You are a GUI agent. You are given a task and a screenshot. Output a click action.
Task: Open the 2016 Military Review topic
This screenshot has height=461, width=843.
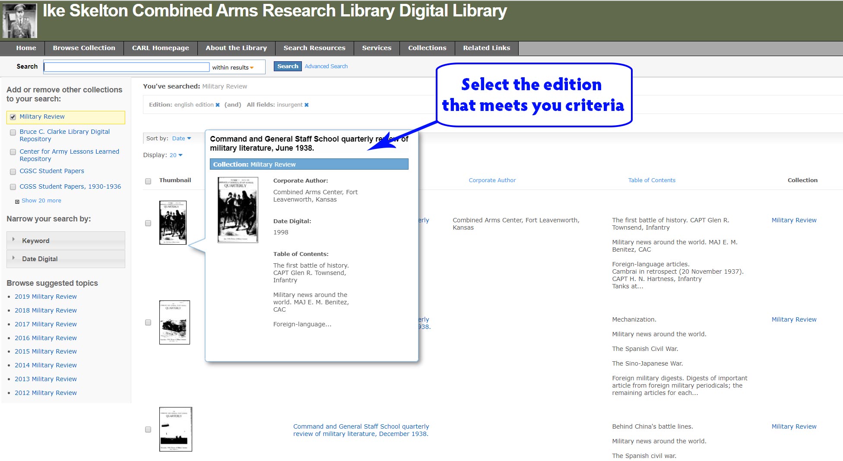(46, 338)
